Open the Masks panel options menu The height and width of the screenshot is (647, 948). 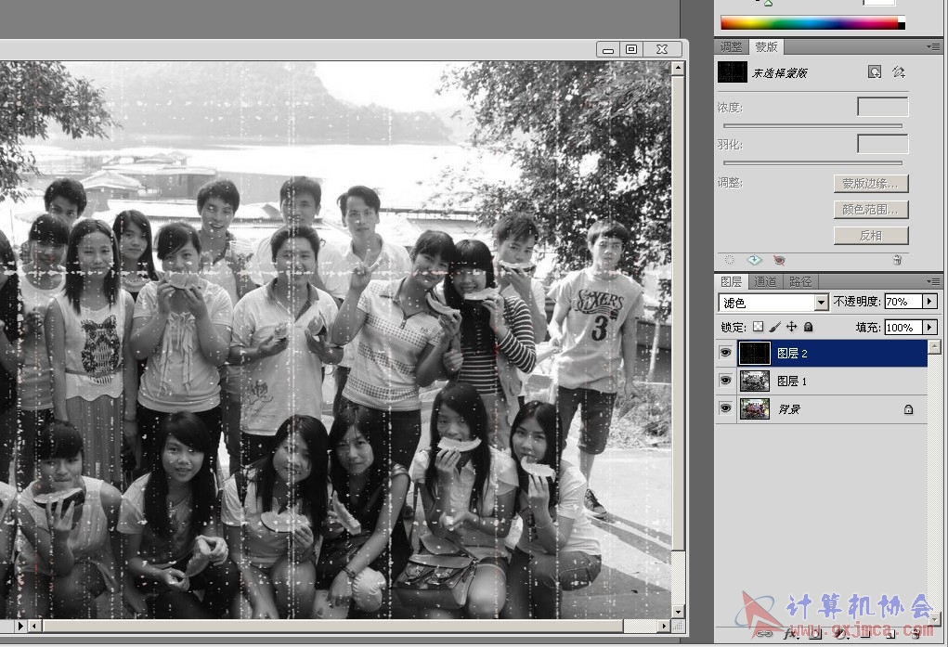click(933, 46)
